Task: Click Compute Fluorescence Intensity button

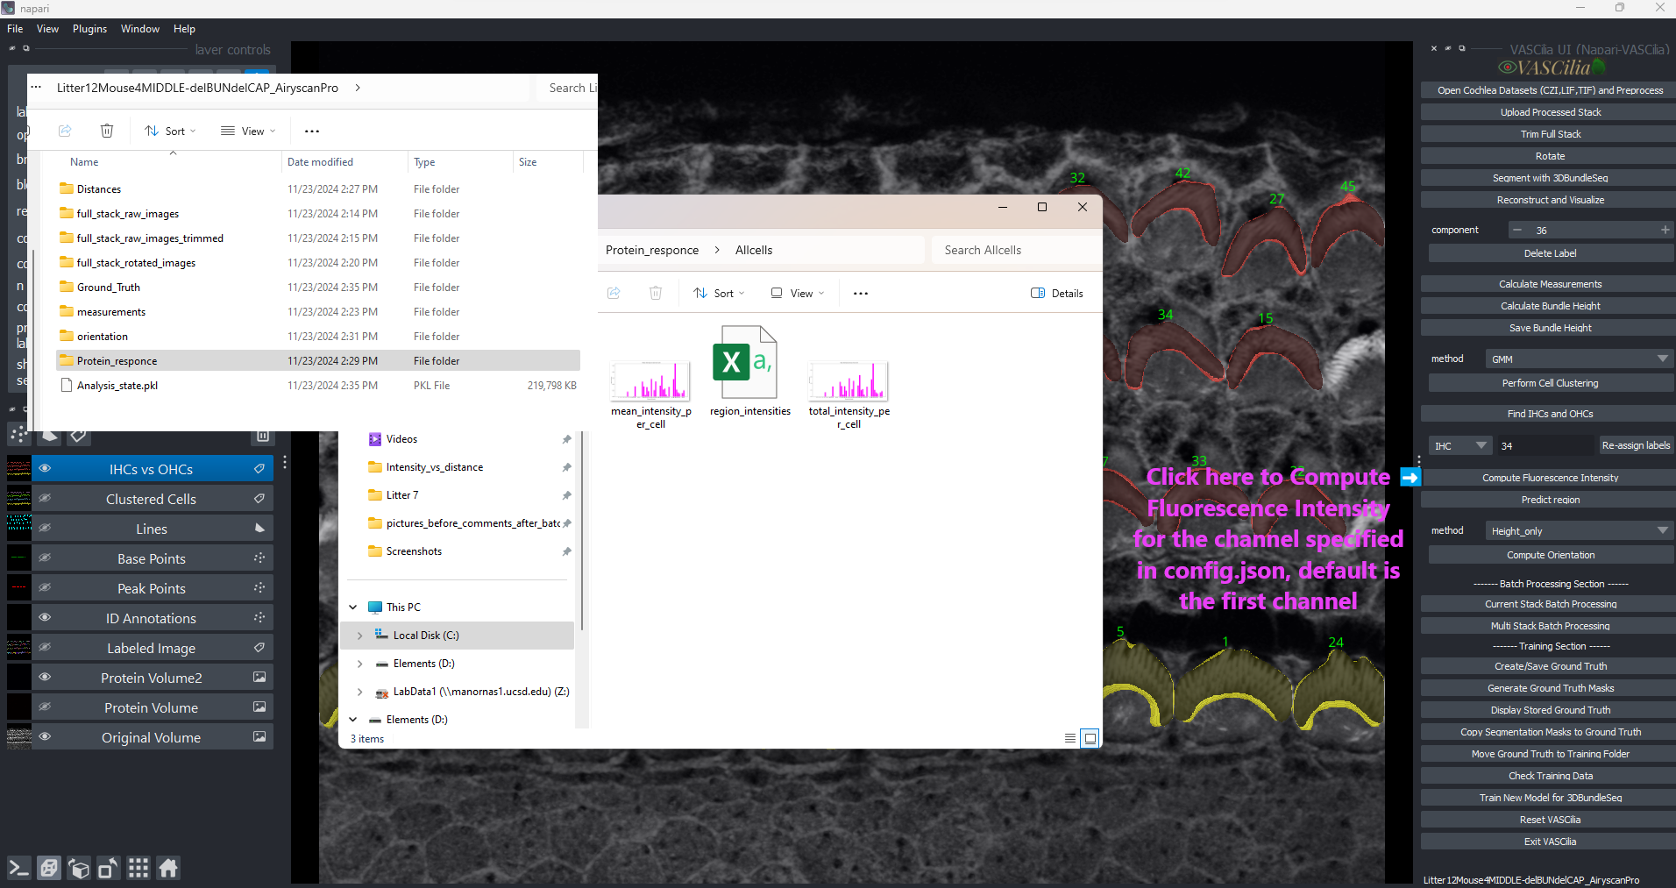Action: (1550, 478)
